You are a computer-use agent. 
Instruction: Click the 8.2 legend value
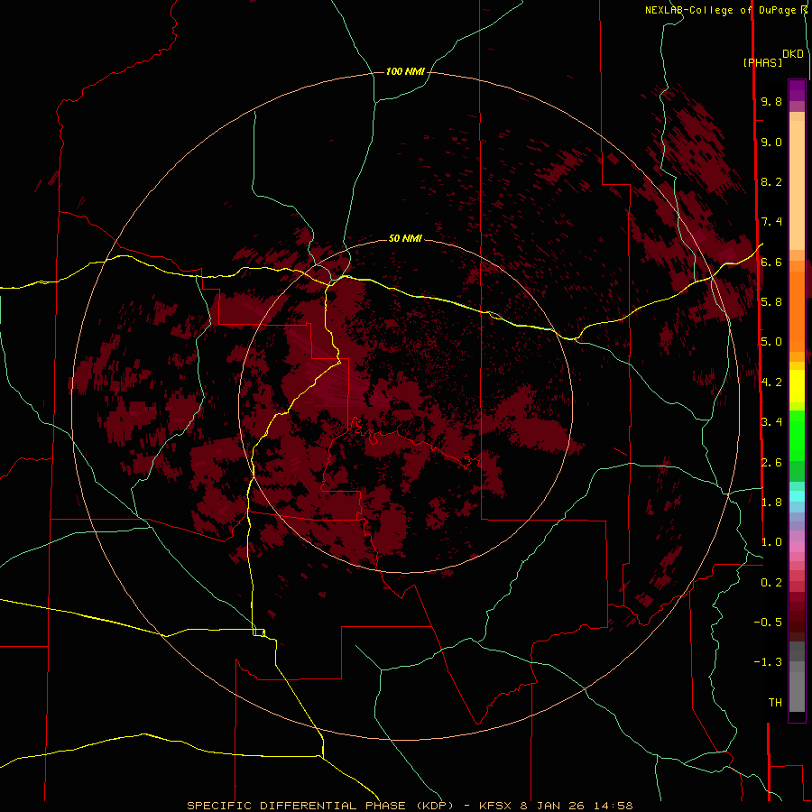(x=771, y=181)
